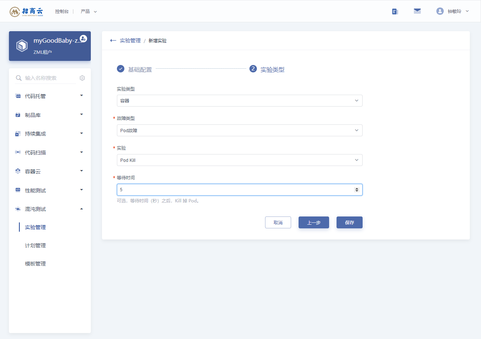Screen dimensions: 481x339
Task: Click the 取消 button
Action: [278, 222]
